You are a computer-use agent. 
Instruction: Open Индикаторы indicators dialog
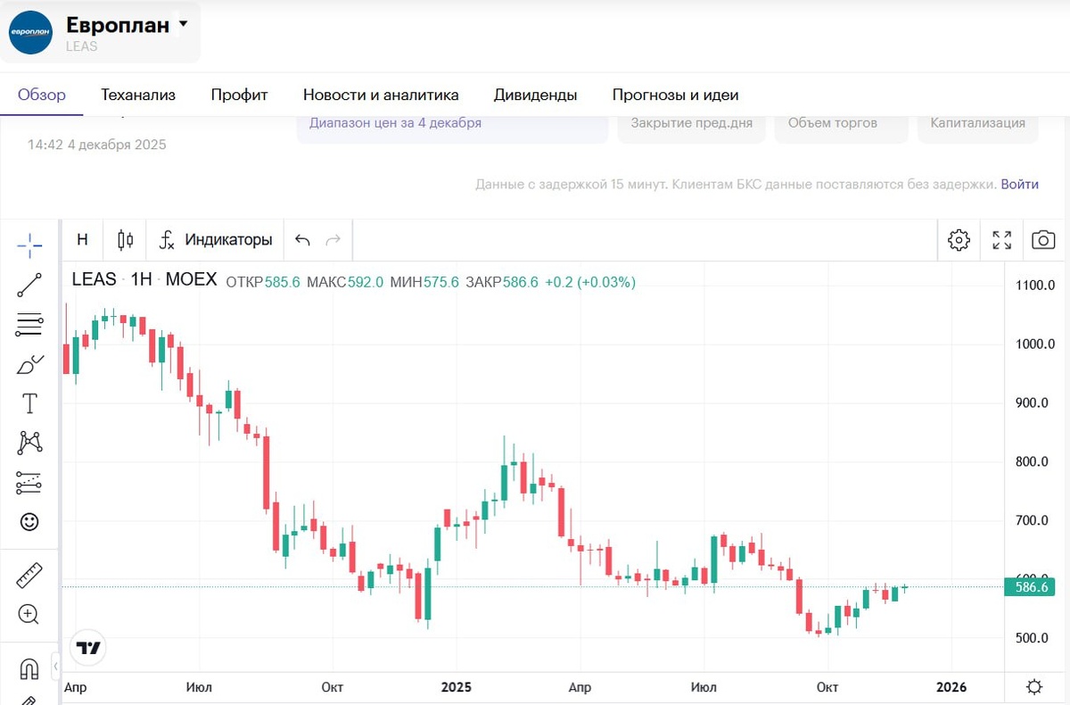click(x=215, y=239)
